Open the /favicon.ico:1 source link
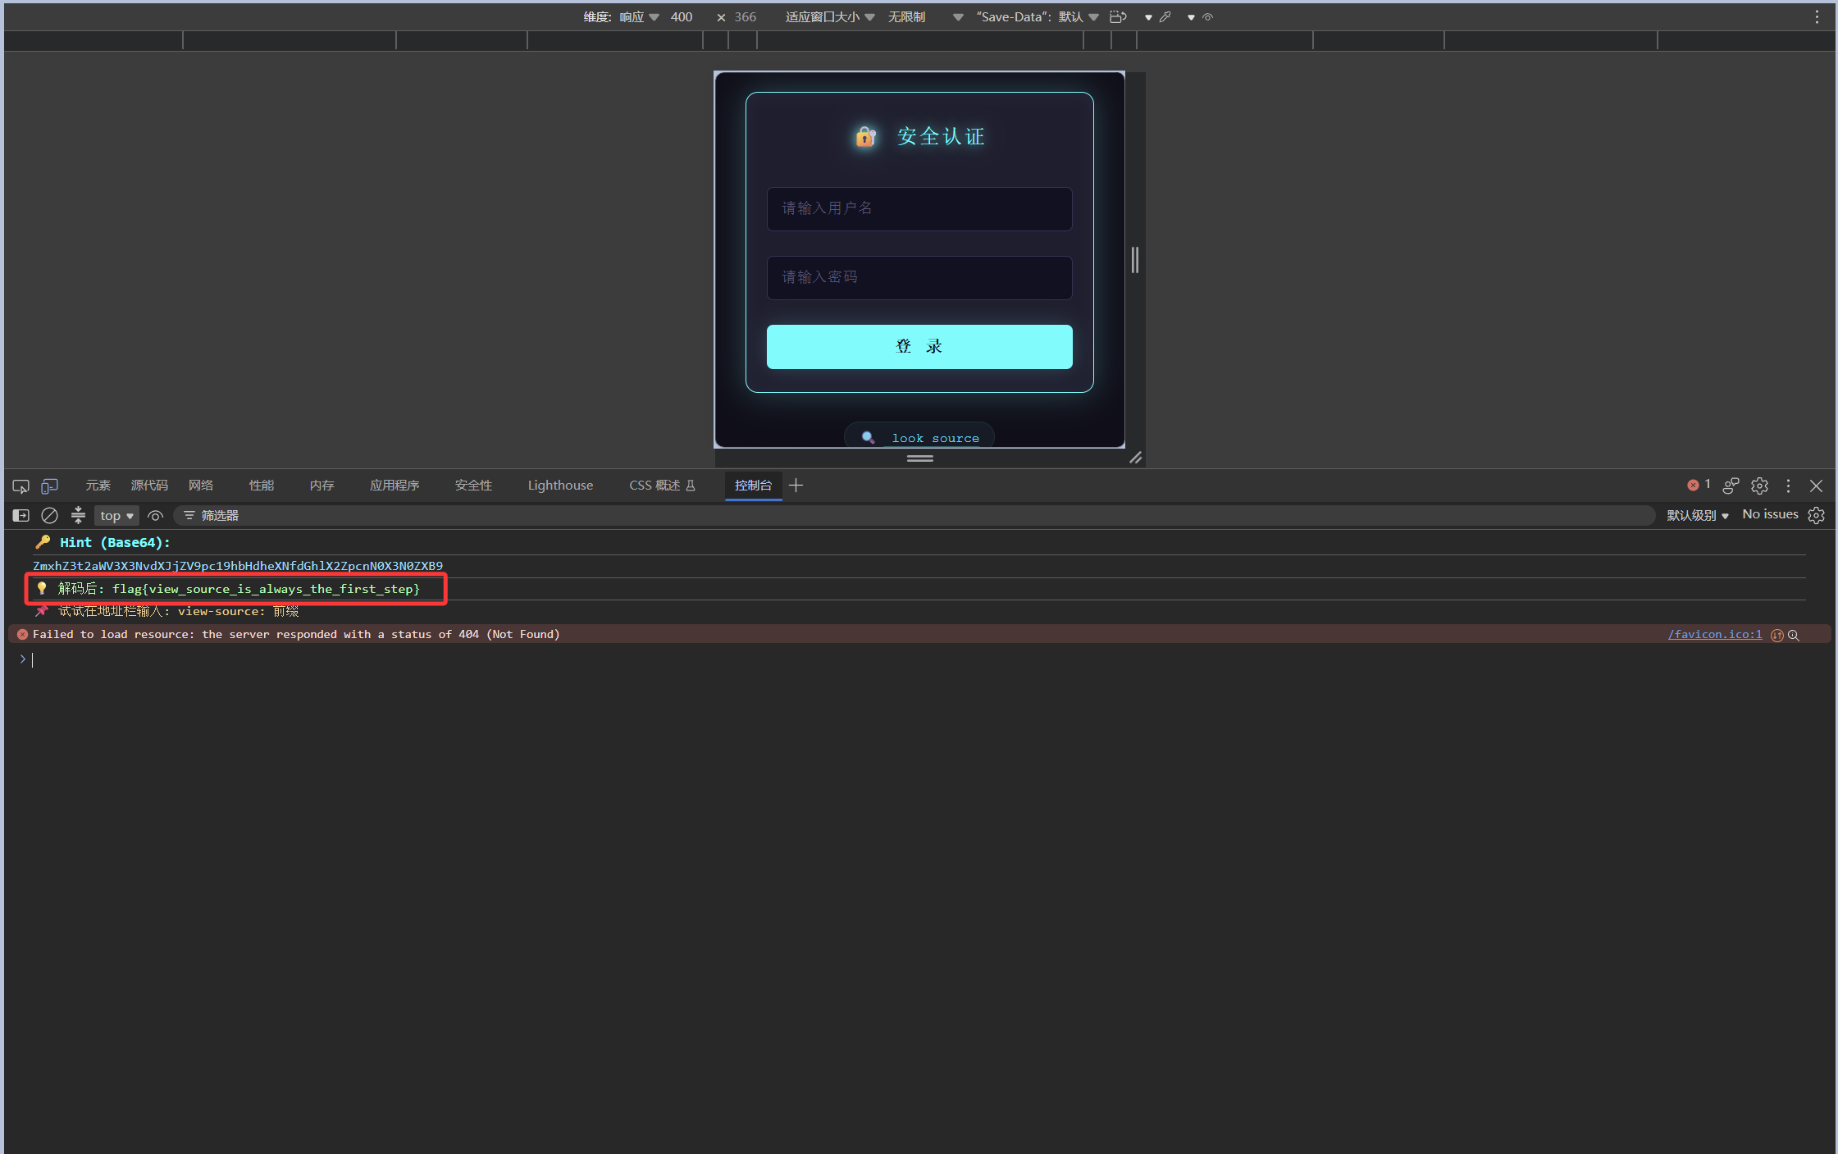The image size is (1838, 1154). [1714, 634]
